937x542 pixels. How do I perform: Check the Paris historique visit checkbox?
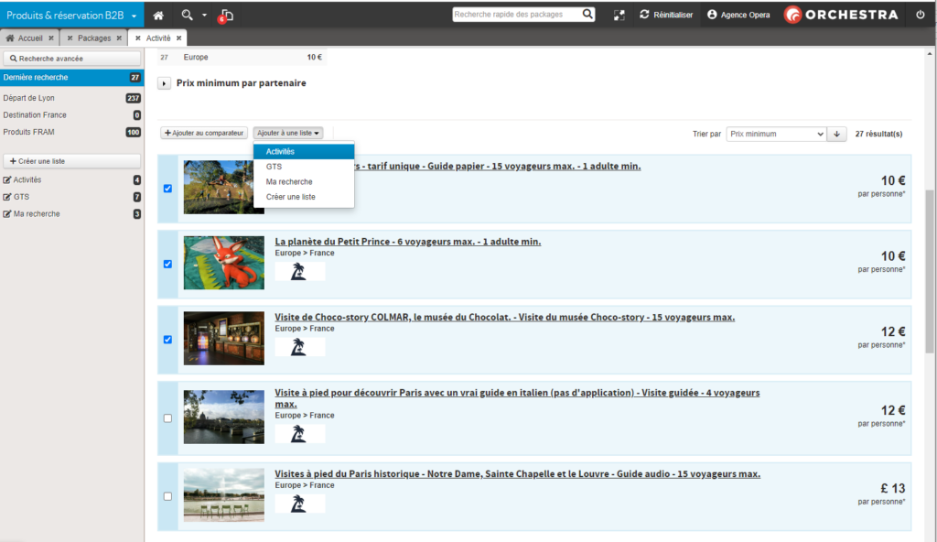coord(167,496)
